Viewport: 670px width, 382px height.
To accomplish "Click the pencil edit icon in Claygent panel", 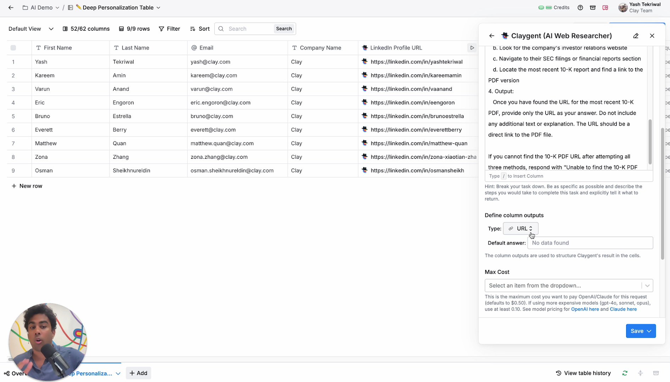I will pos(636,36).
